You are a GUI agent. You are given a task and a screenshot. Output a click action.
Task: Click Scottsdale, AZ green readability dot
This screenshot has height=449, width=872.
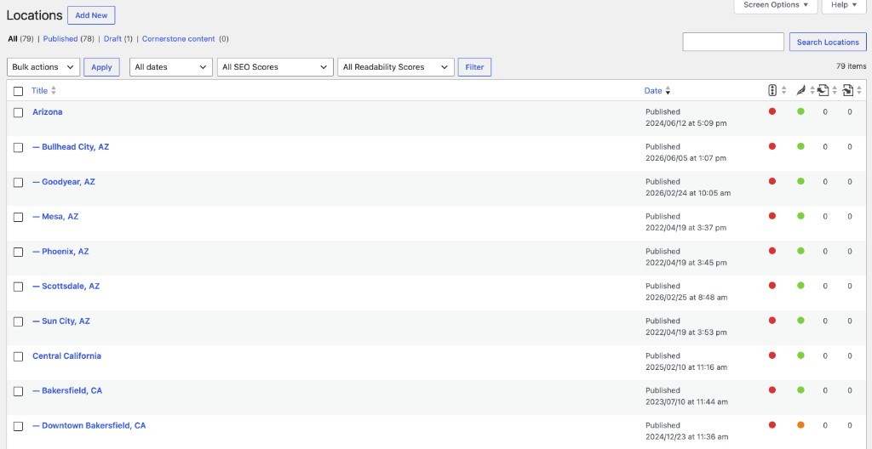(x=800, y=285)
